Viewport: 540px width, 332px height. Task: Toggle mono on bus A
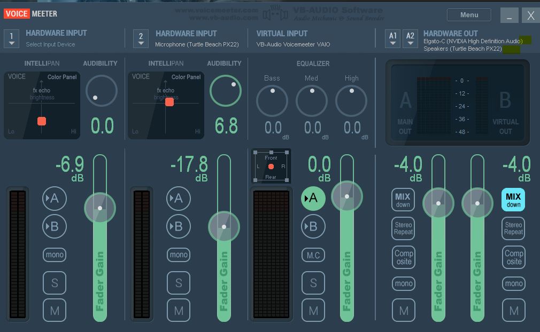click(404, 283)
